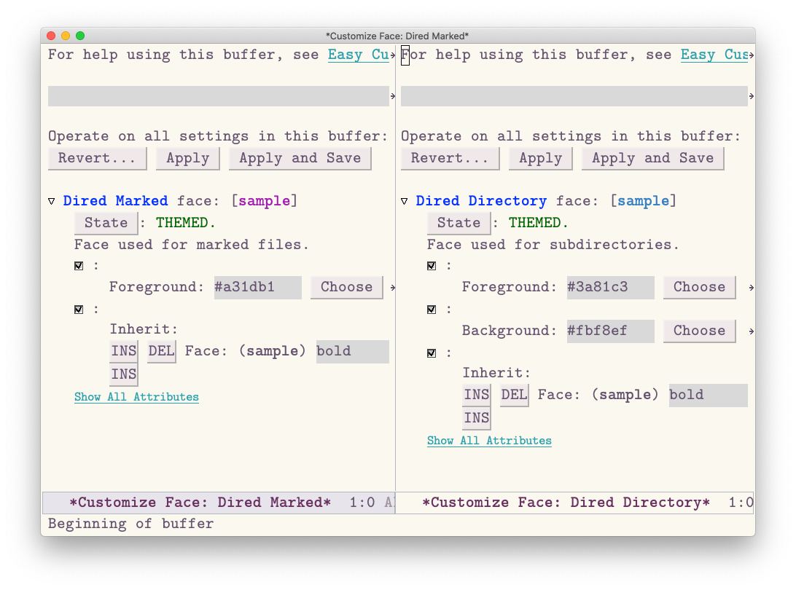This screenshot has width=796, height=590.
Task: Uncheck Foreground checkbox in Dired Directory pane
Action: (432, 266)
